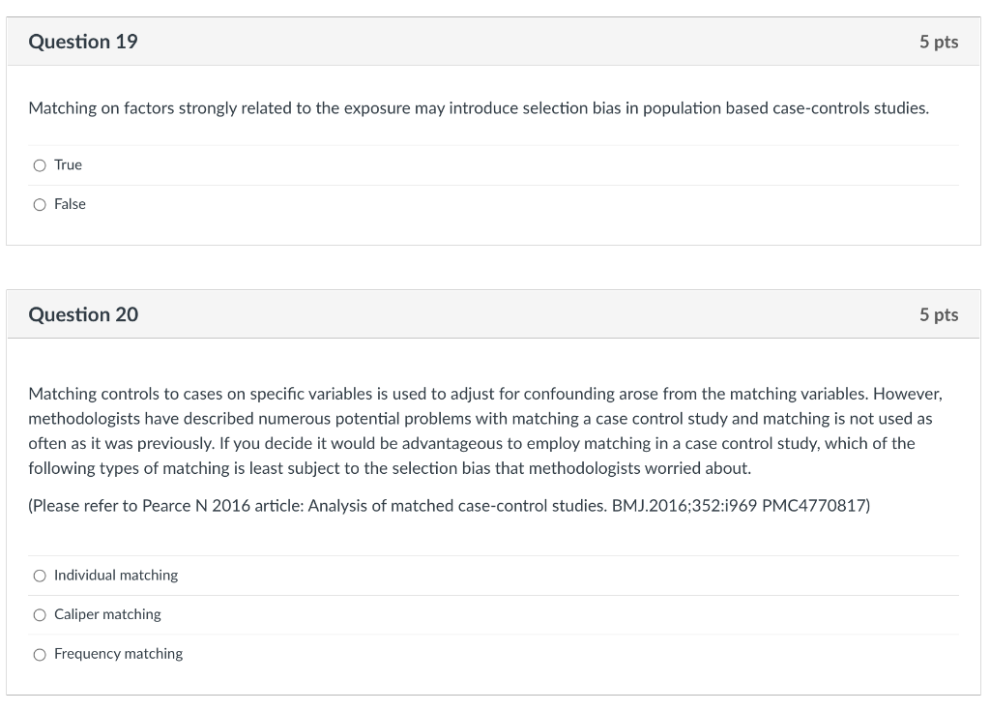This screenshot has height=711, width=990.
Task: Click the "False" answer label text
Action: pyautogui.click(x=70, y=204)
